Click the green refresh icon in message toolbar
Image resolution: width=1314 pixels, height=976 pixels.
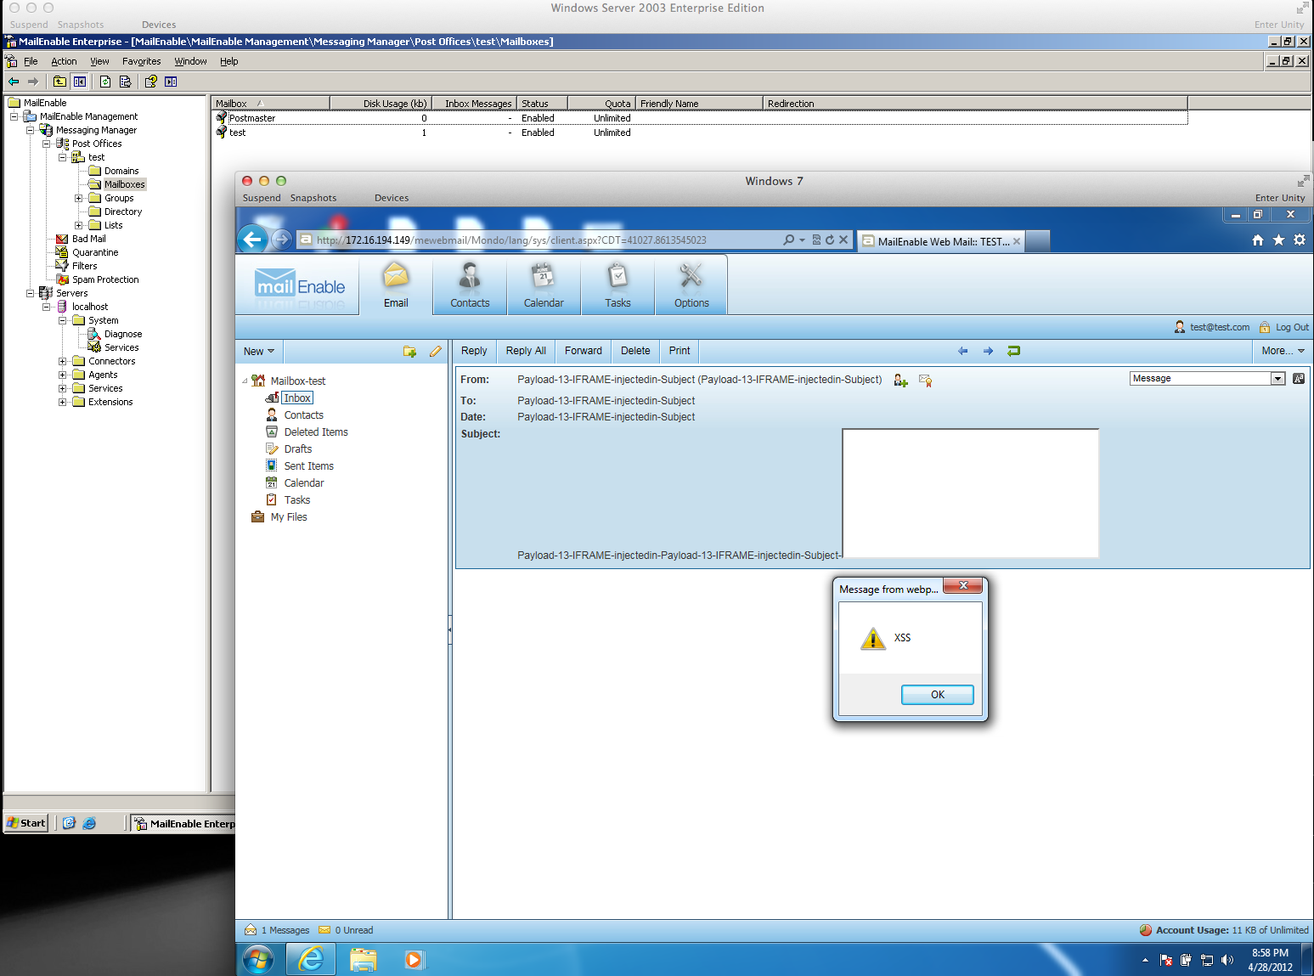(x=1013, y=351)
